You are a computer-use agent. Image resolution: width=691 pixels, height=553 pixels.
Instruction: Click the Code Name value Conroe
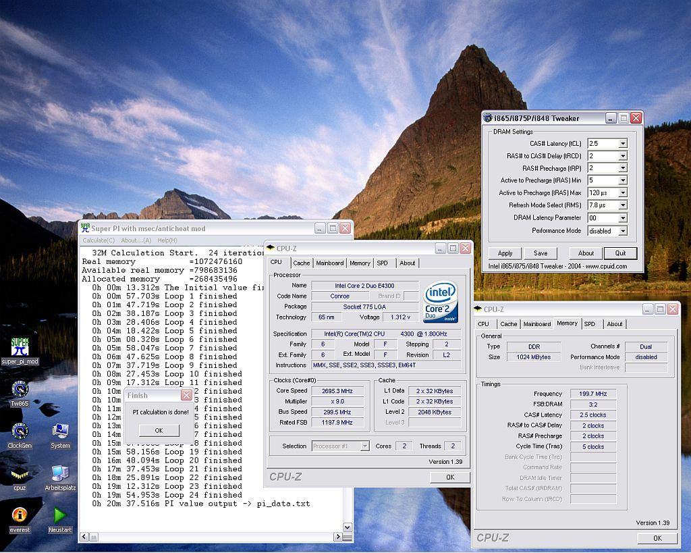[340, 296]
